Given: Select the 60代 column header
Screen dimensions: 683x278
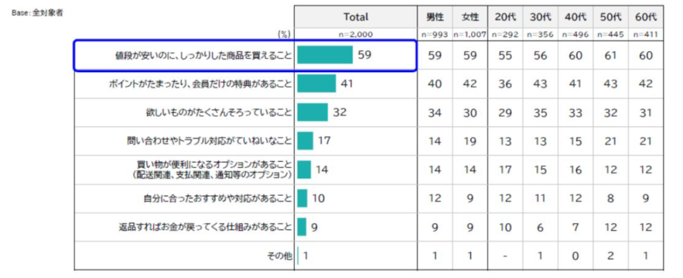Looking at the screenshot, I should pos(646,17).
